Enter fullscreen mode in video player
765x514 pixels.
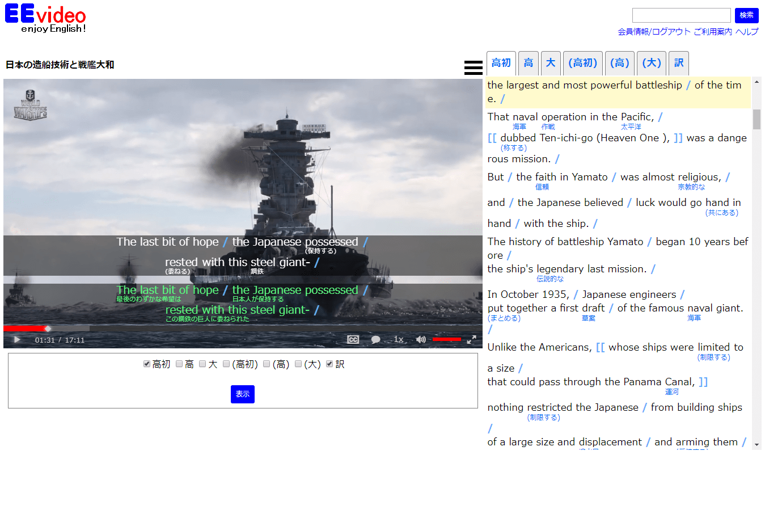471,339
